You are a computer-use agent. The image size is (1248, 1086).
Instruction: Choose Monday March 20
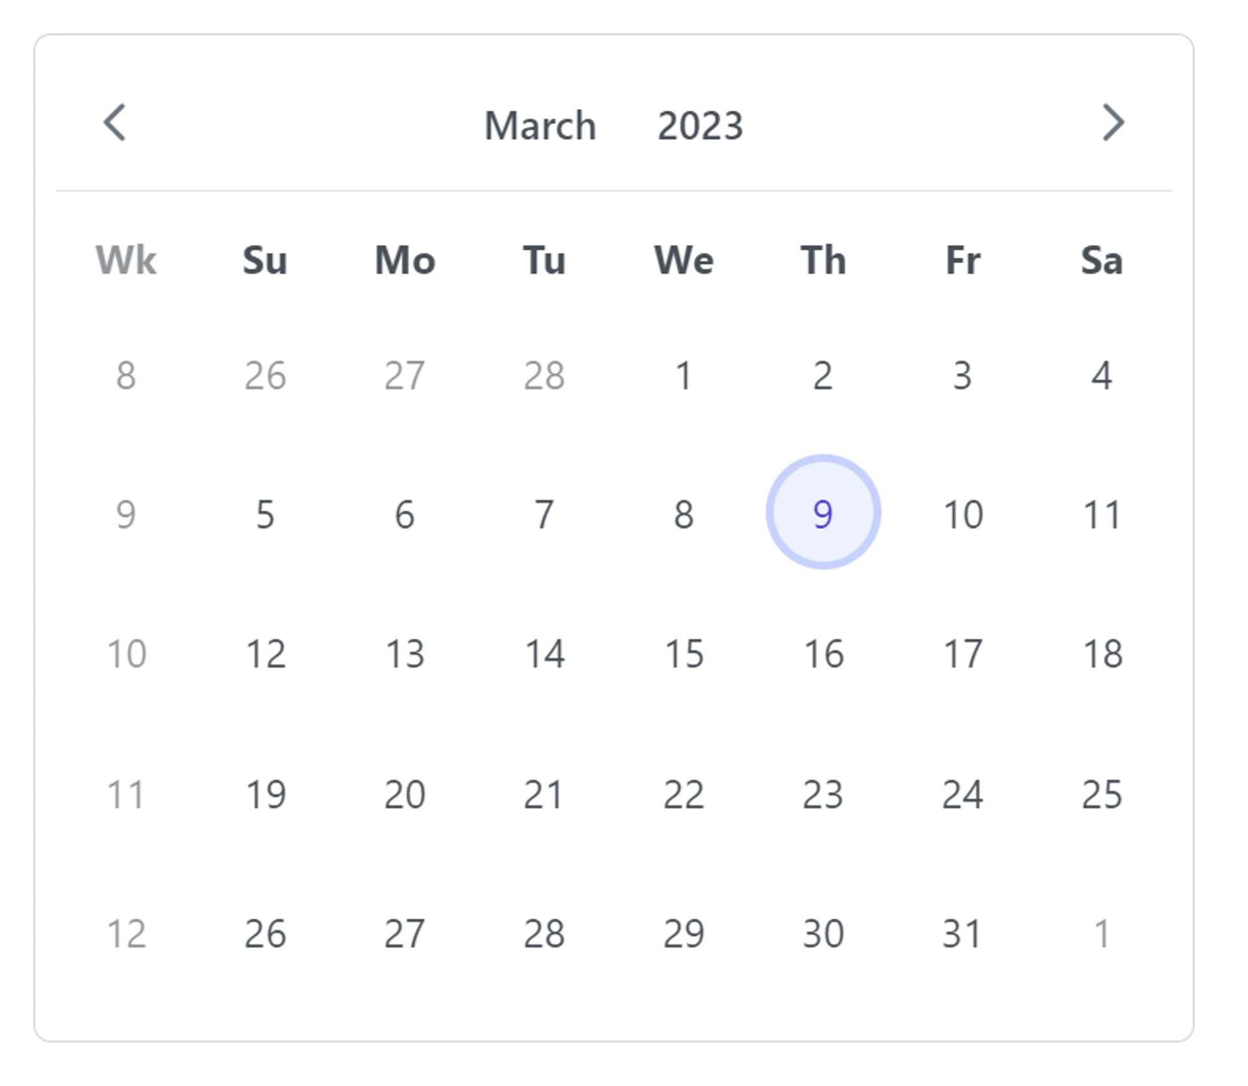coord(404,794)
